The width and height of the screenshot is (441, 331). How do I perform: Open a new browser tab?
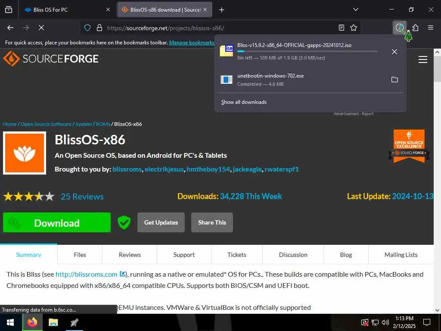(221, 10)
